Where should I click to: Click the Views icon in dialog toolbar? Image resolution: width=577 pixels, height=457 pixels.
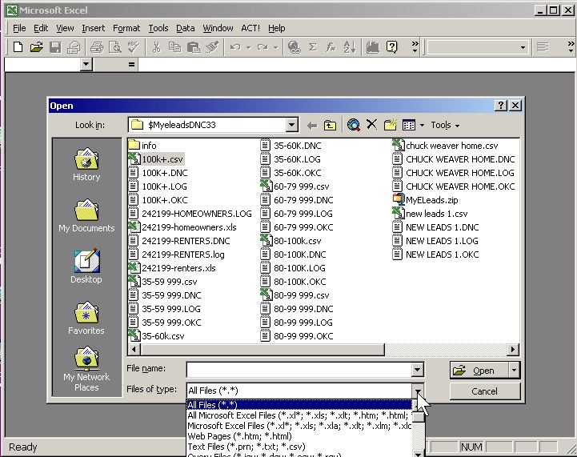(x=409, y=125)
